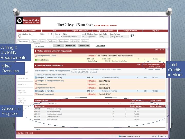The image size is (185, 139).
Task: Click the circular refresh icon beside Last Refresh
Action: (132, 35)
